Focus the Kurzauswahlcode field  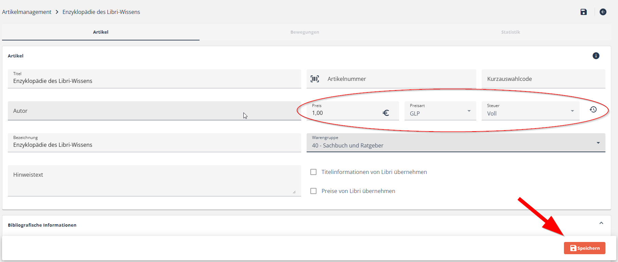(544, 79)
